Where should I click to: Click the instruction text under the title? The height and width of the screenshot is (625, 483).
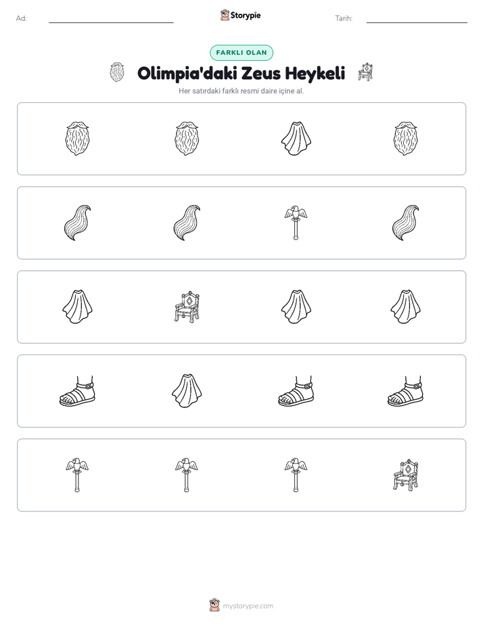point(241,91)
